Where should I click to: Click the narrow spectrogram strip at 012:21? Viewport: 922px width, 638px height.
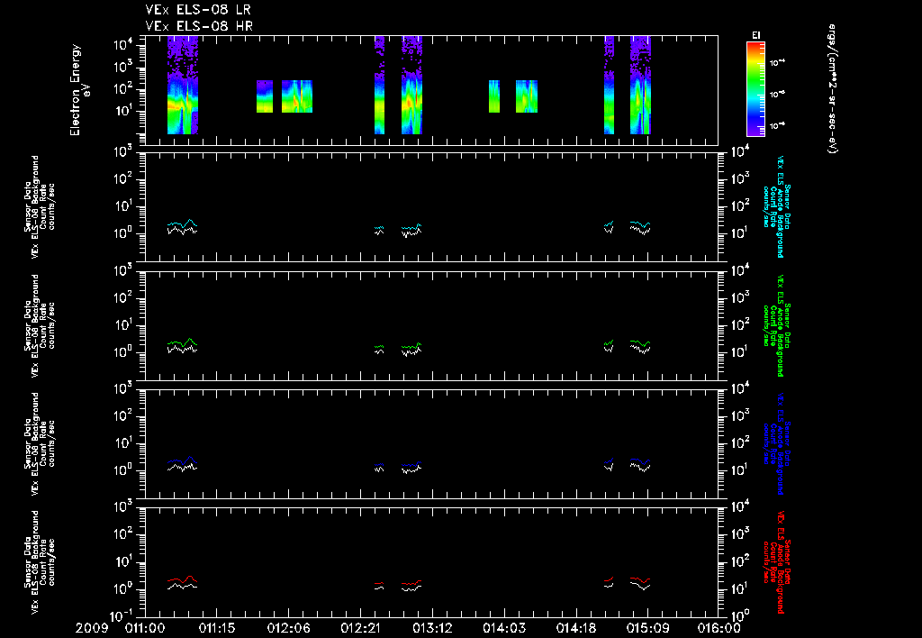pos(379,86)
